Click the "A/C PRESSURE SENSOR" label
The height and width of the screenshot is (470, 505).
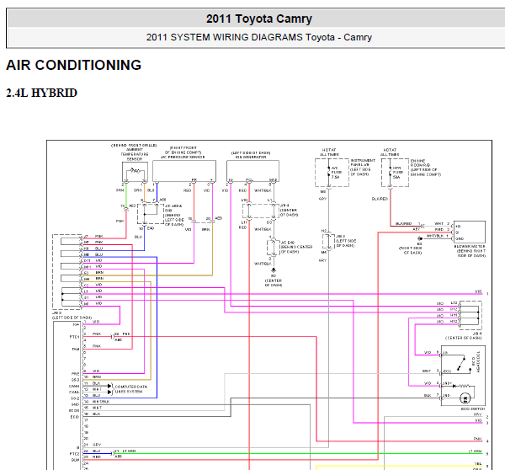(x=183, y=157)
